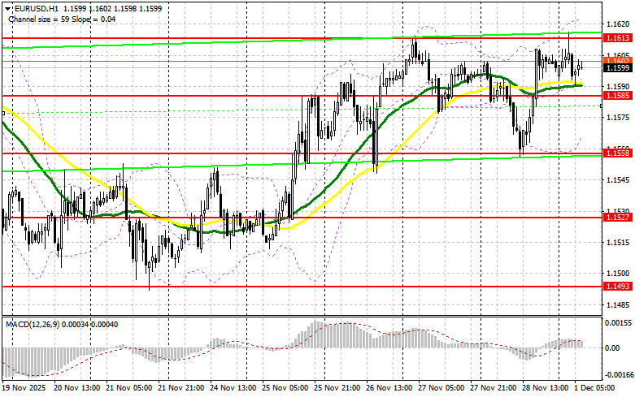Screen dimensions: 635x397
Task: Click the '25 Nov 21:00' time axis label
Action: pos(337,388)
